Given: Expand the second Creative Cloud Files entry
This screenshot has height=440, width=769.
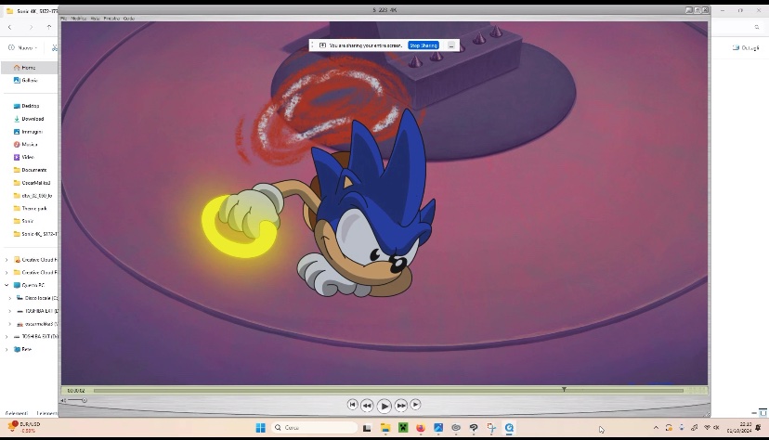Looking at the screenshot, I should pos(7,272).
